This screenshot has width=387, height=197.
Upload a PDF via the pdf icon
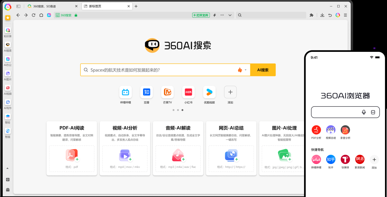[72, 156]
